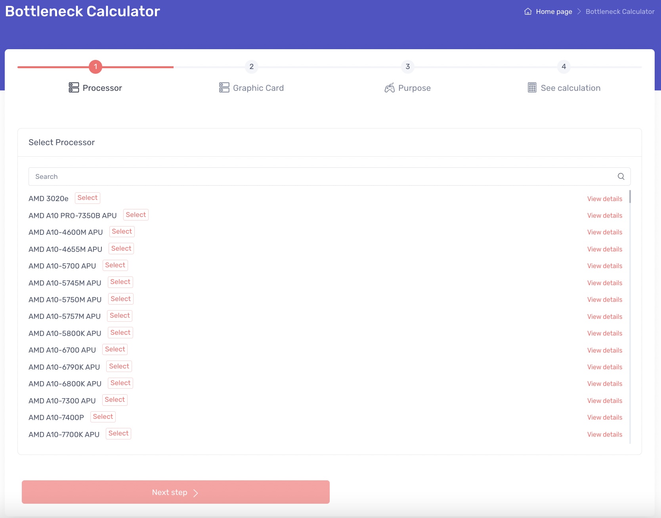
Task: Click the Processor step icon
Action: tap(74, 88)
